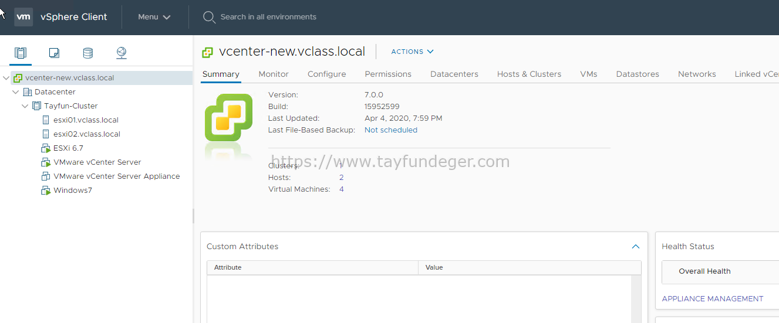
Task: Click the search magnifier icon
Action: [x=209, y=17]
